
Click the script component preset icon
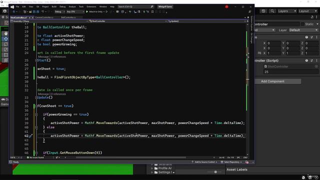coord(311,60)
